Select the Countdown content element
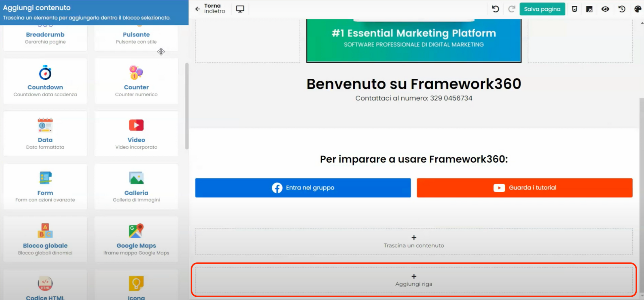 [45, 81]
